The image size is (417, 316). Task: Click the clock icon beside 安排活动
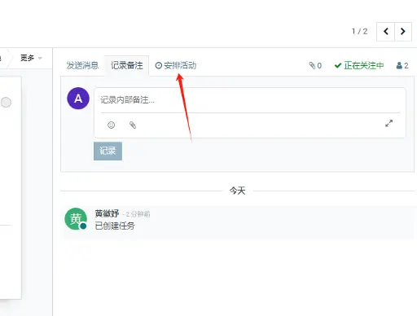159,65
